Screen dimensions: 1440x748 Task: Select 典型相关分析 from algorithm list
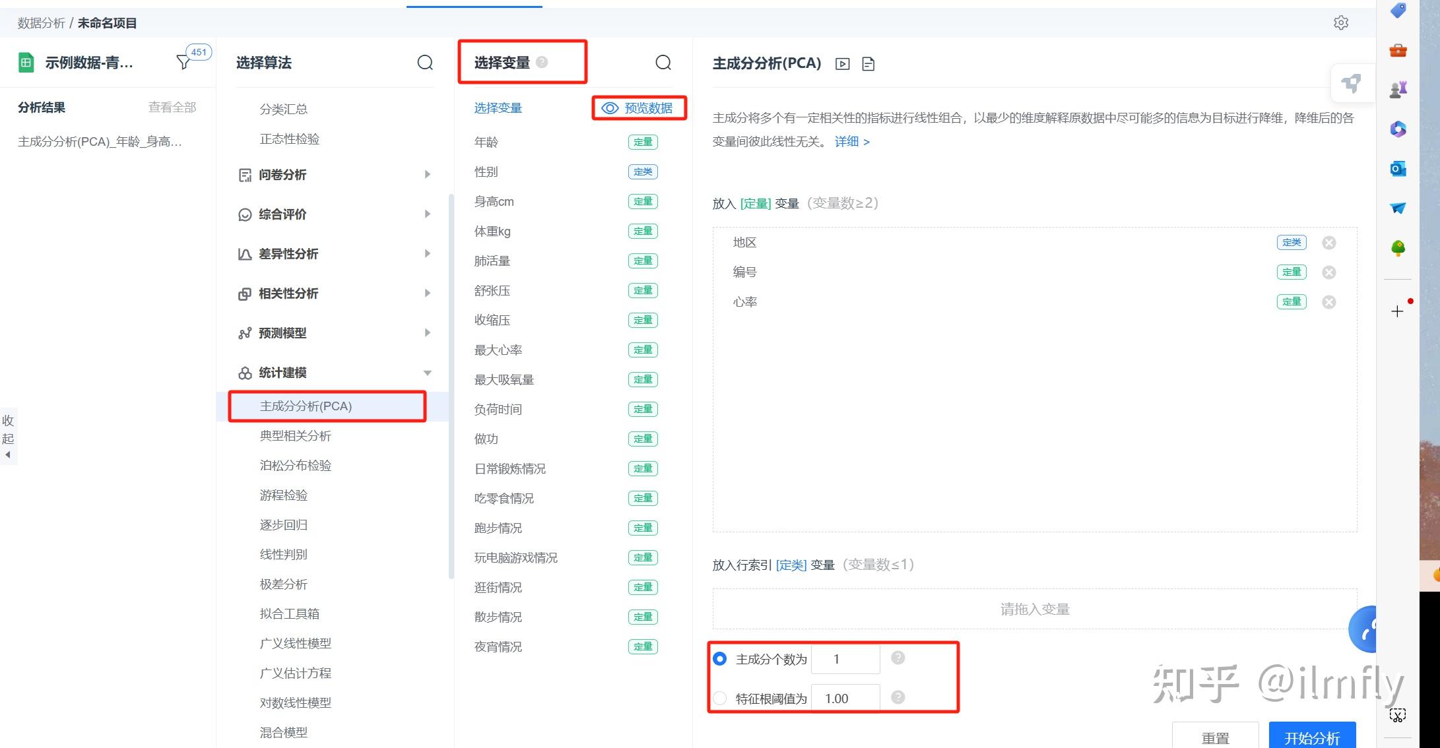(x=295, y=435)
